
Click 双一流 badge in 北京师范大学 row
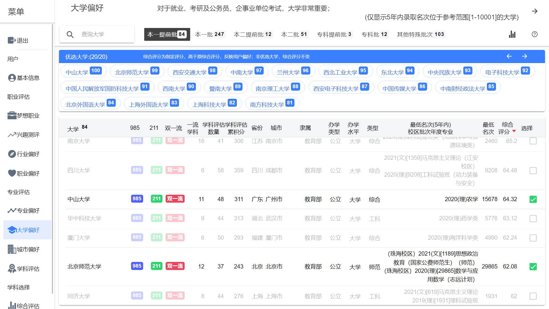175,266
